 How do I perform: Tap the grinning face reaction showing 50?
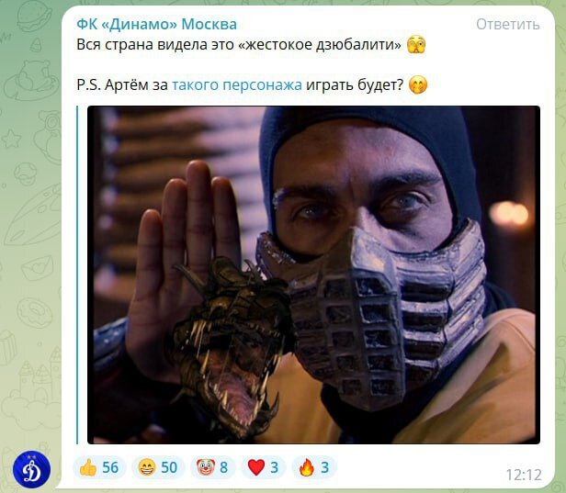coord(158,467)
